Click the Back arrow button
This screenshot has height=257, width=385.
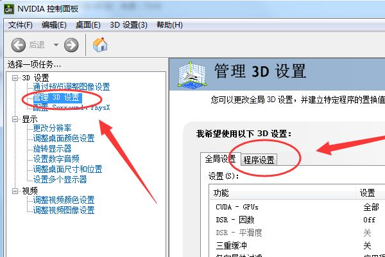coord(19,45)
